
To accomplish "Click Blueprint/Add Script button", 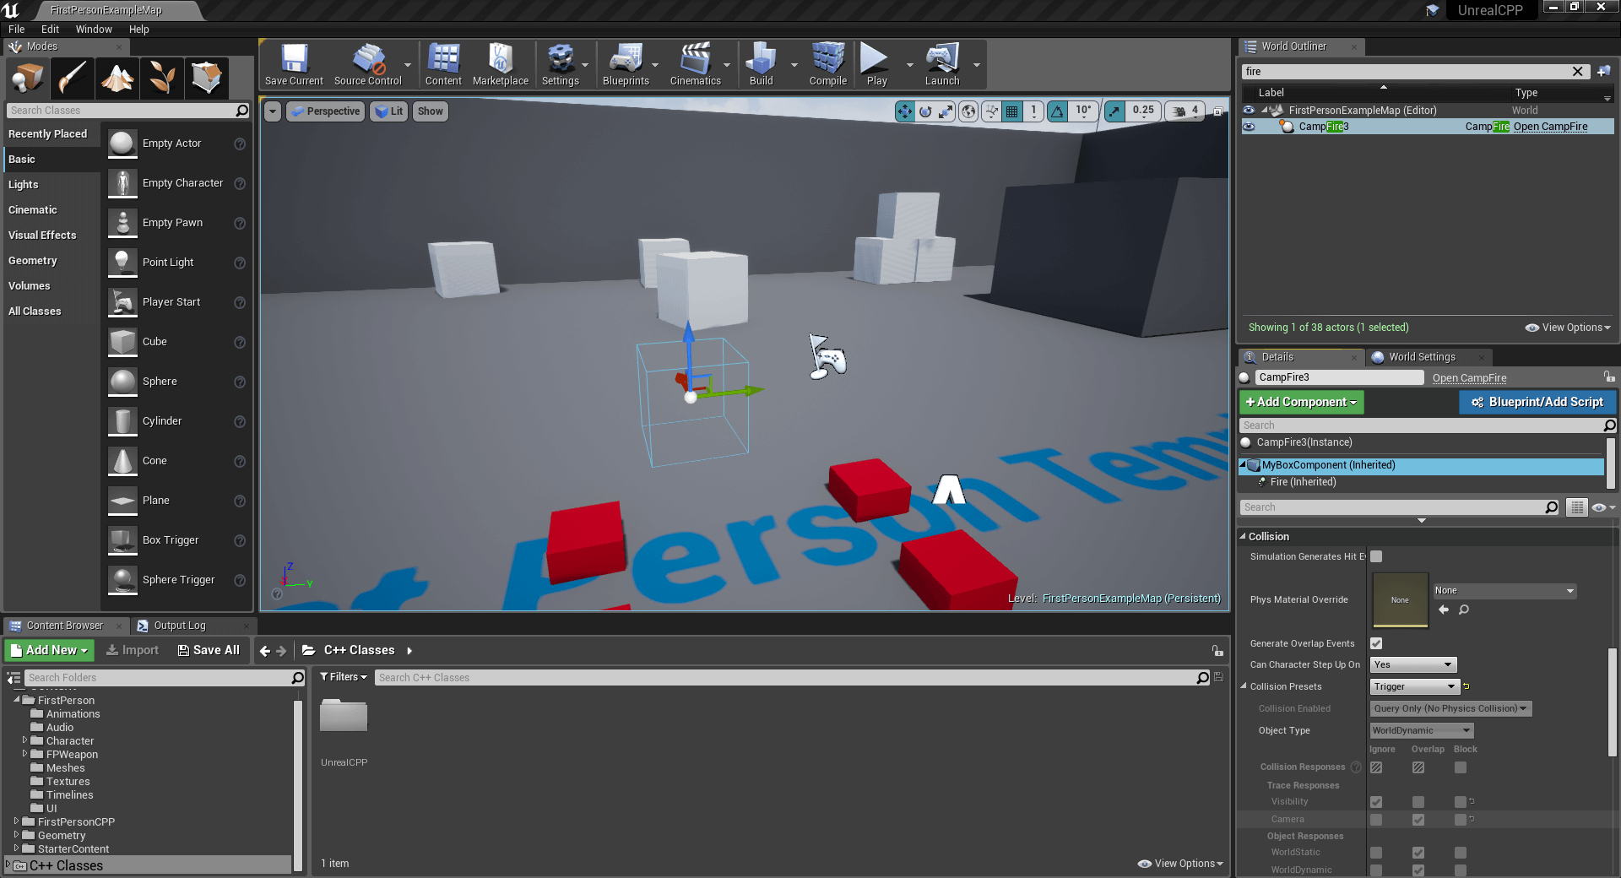I will pos(1537,402).
